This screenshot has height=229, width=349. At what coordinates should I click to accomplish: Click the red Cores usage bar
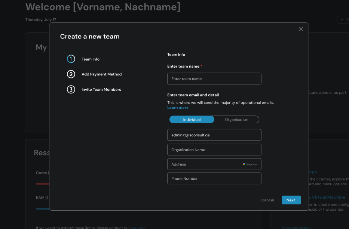point(43,184)
